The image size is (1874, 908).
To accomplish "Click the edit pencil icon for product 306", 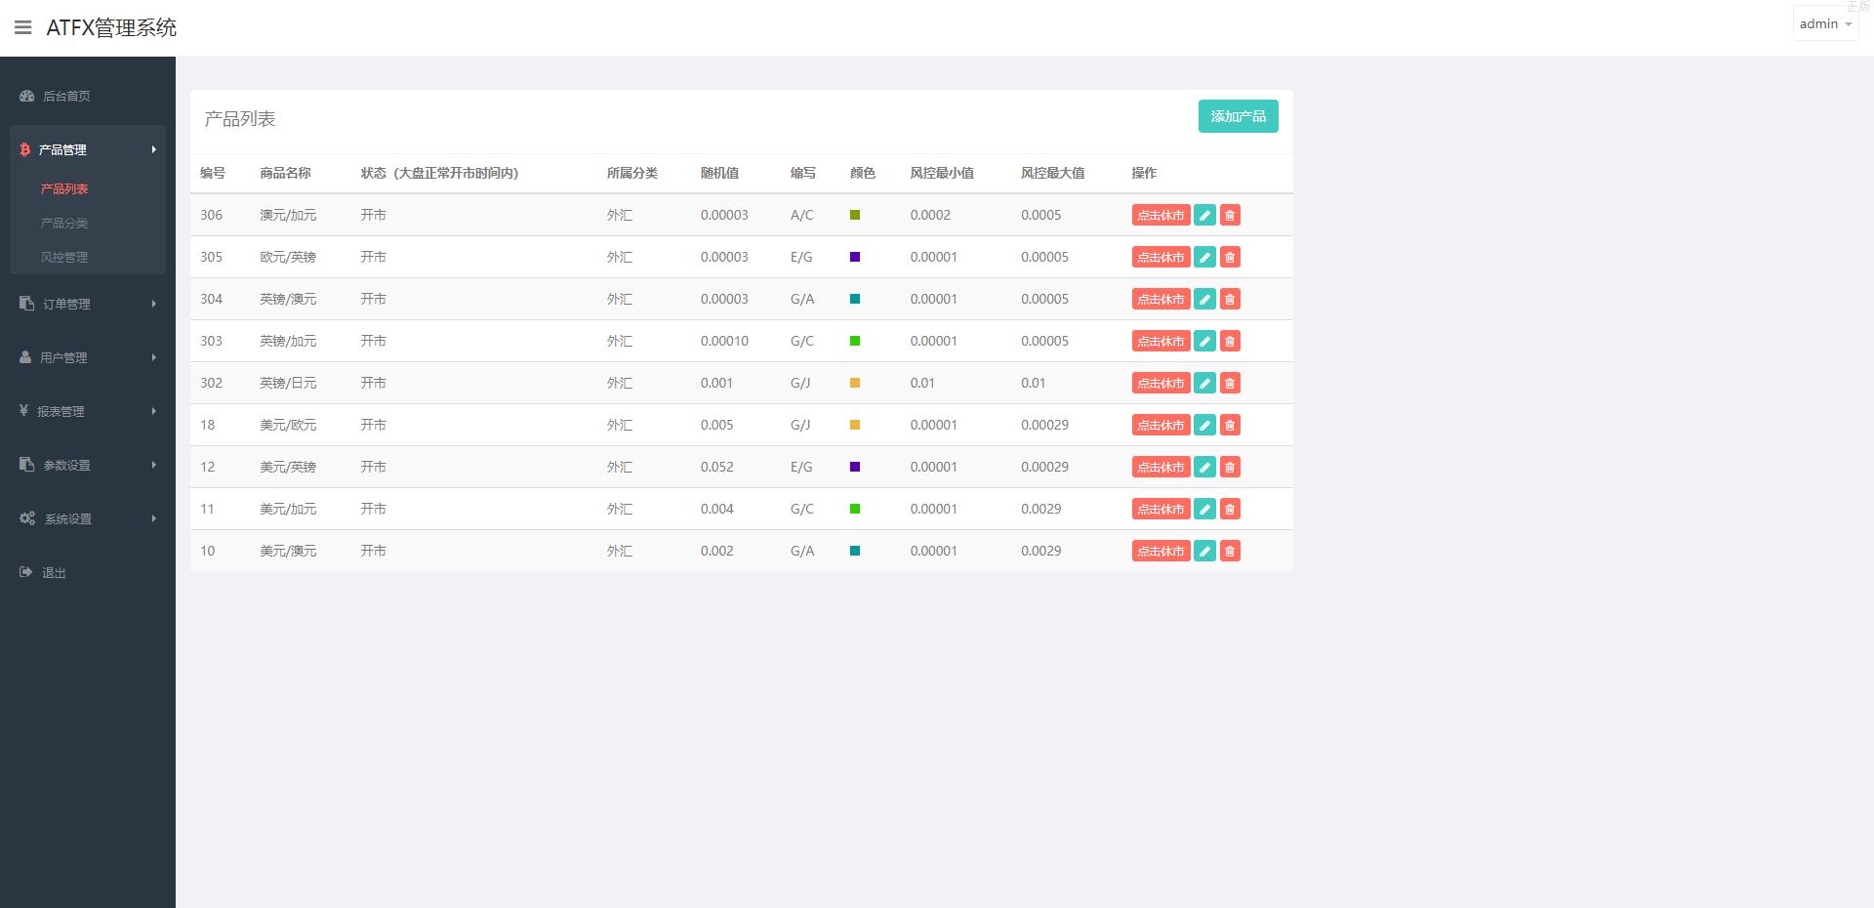I will (x=1204, y=216).
